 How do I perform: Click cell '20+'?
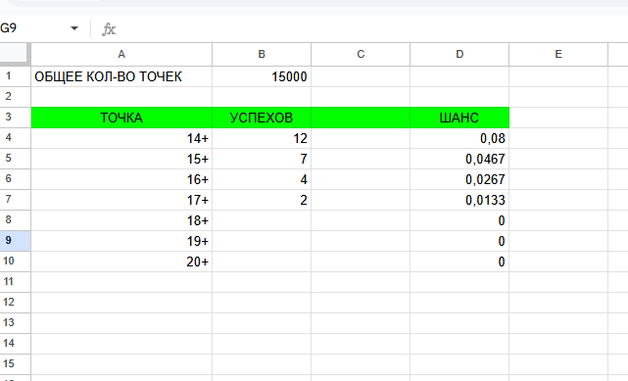pyautogui.click(x=121, y=262)
